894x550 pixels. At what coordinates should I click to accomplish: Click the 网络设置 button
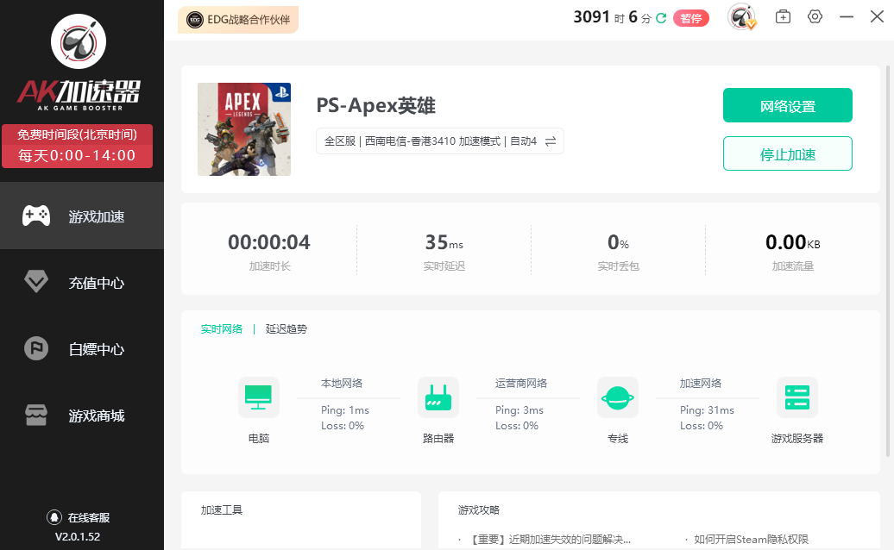coord(787,106)
